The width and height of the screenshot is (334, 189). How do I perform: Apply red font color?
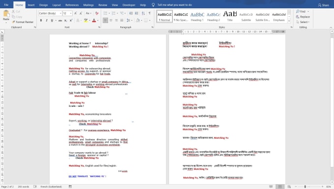click(94, 21)
